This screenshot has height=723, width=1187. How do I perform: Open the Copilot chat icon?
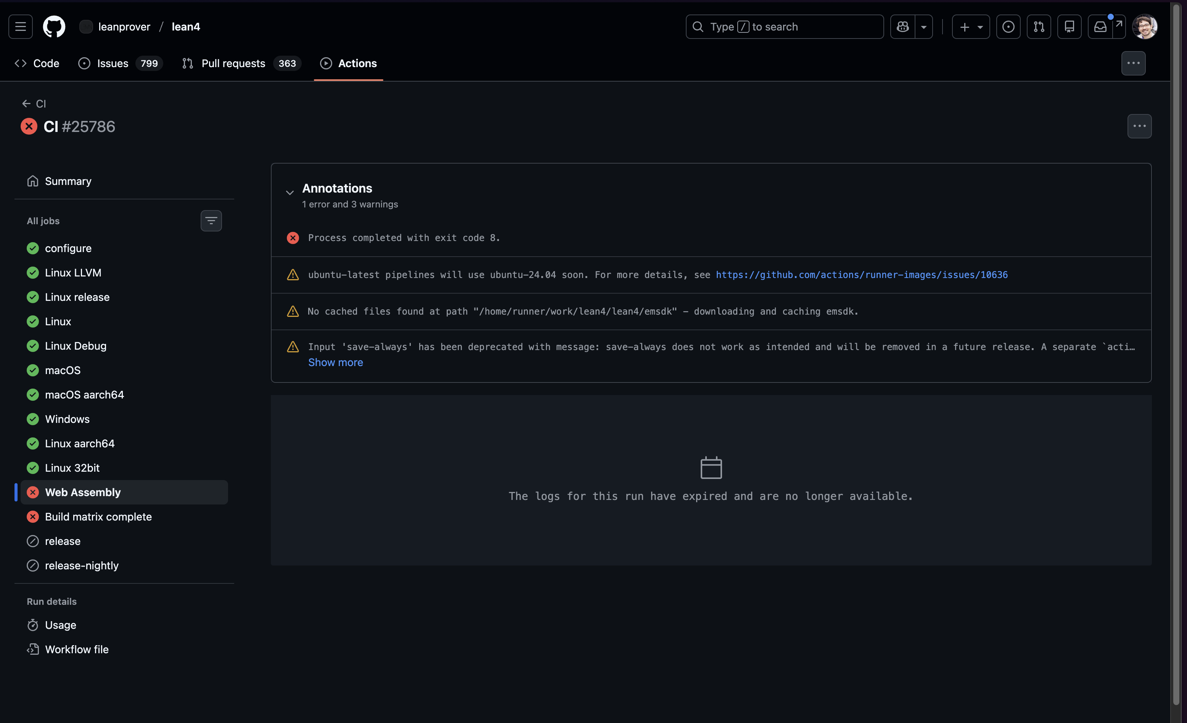pos(903,26)
